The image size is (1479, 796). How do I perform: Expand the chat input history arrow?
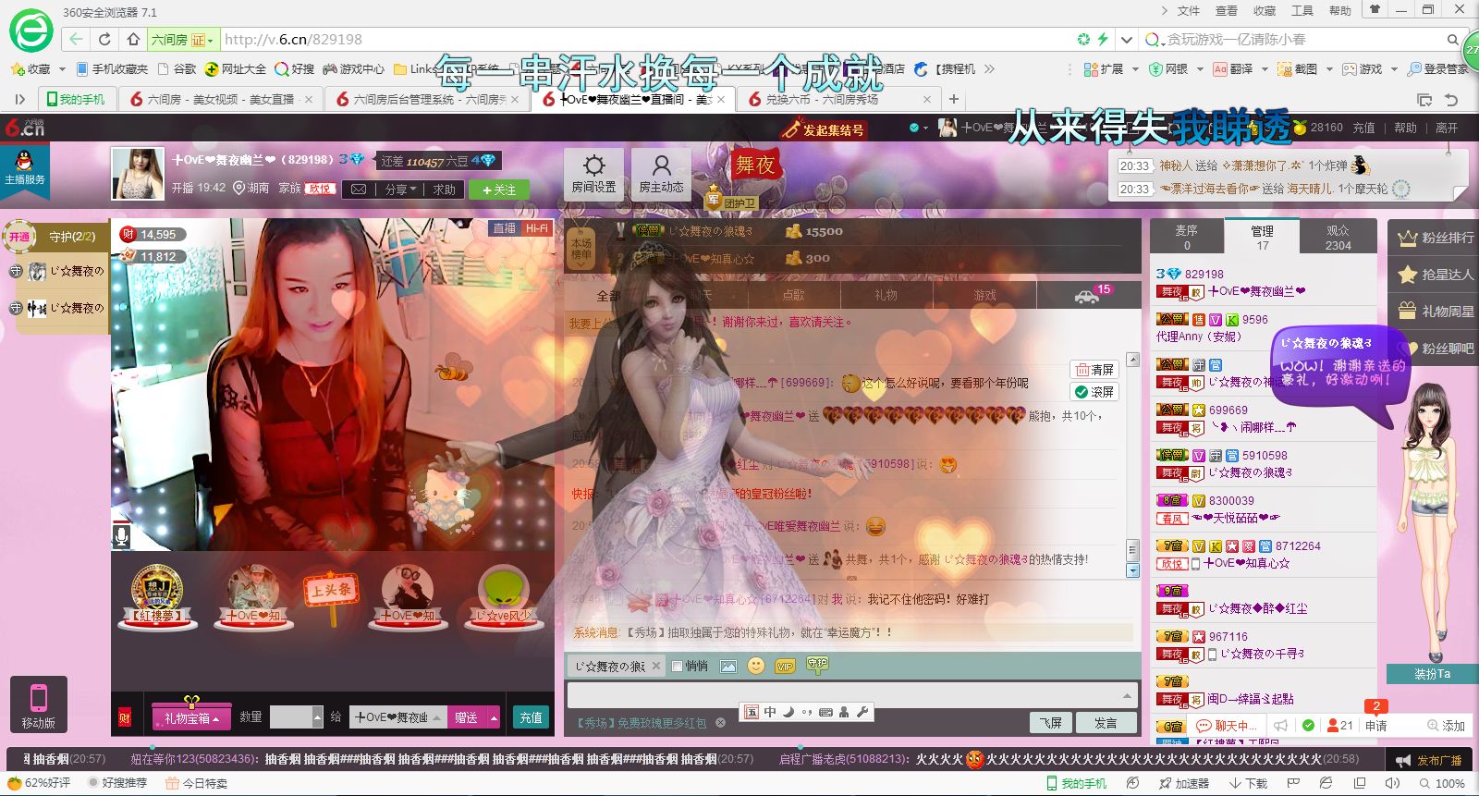(x=1127, y=695)
